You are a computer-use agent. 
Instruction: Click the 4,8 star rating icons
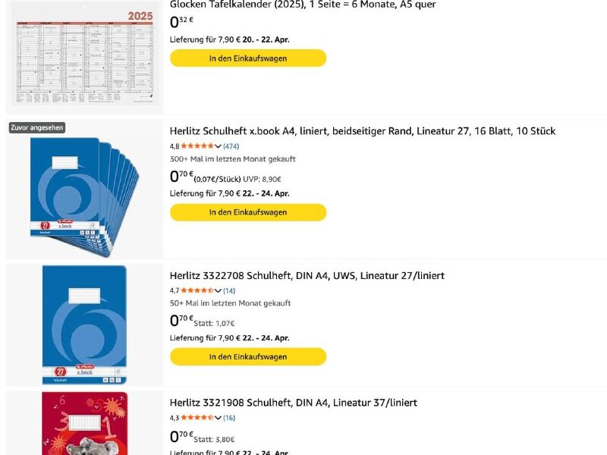[197, 146]
